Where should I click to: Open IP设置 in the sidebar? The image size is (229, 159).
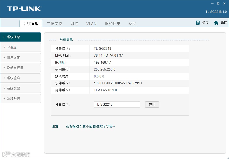[20, 47]
